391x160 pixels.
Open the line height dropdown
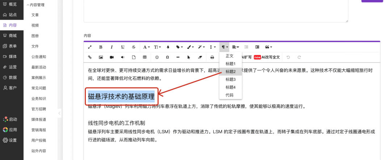click(213, 47)
